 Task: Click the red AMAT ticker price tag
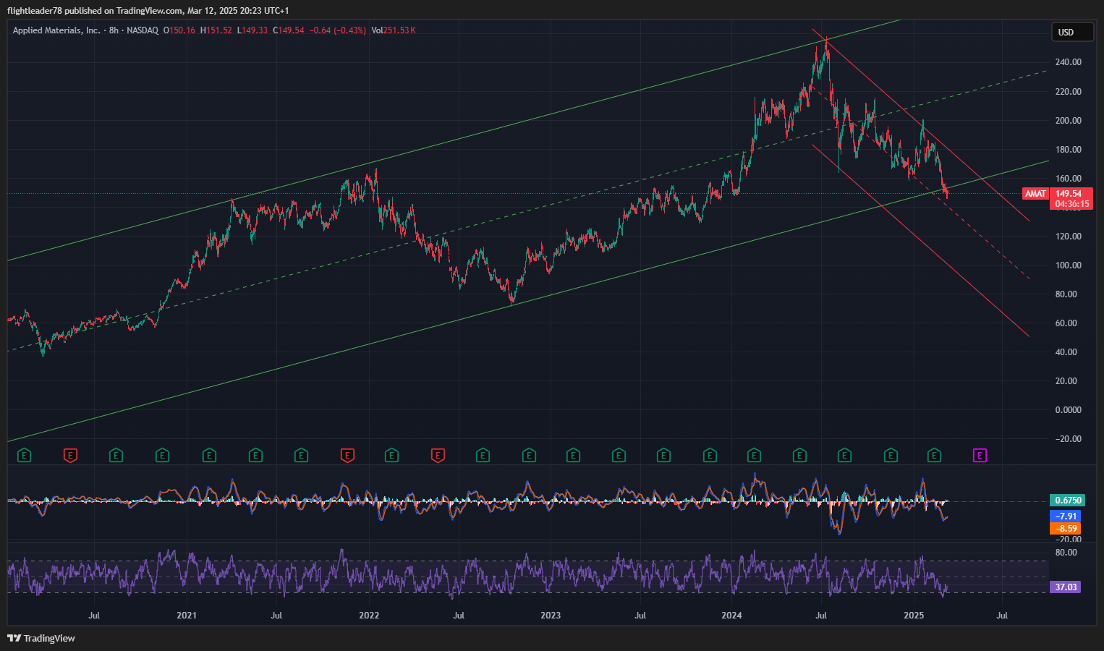[1035, 194]
